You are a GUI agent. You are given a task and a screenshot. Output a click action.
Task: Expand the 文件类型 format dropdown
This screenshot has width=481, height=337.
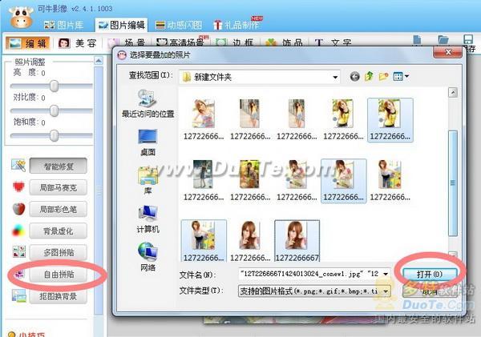click(386, 291)
